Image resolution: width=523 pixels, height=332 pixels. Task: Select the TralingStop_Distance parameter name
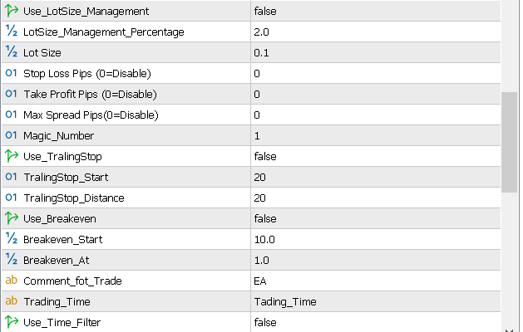pos(74,198)
